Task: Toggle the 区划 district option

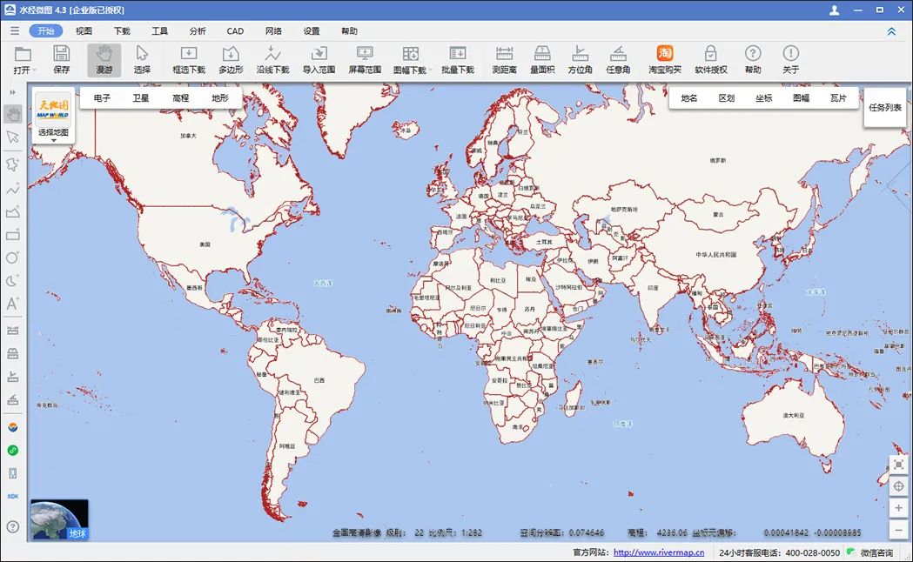Action: click(727, 97)
